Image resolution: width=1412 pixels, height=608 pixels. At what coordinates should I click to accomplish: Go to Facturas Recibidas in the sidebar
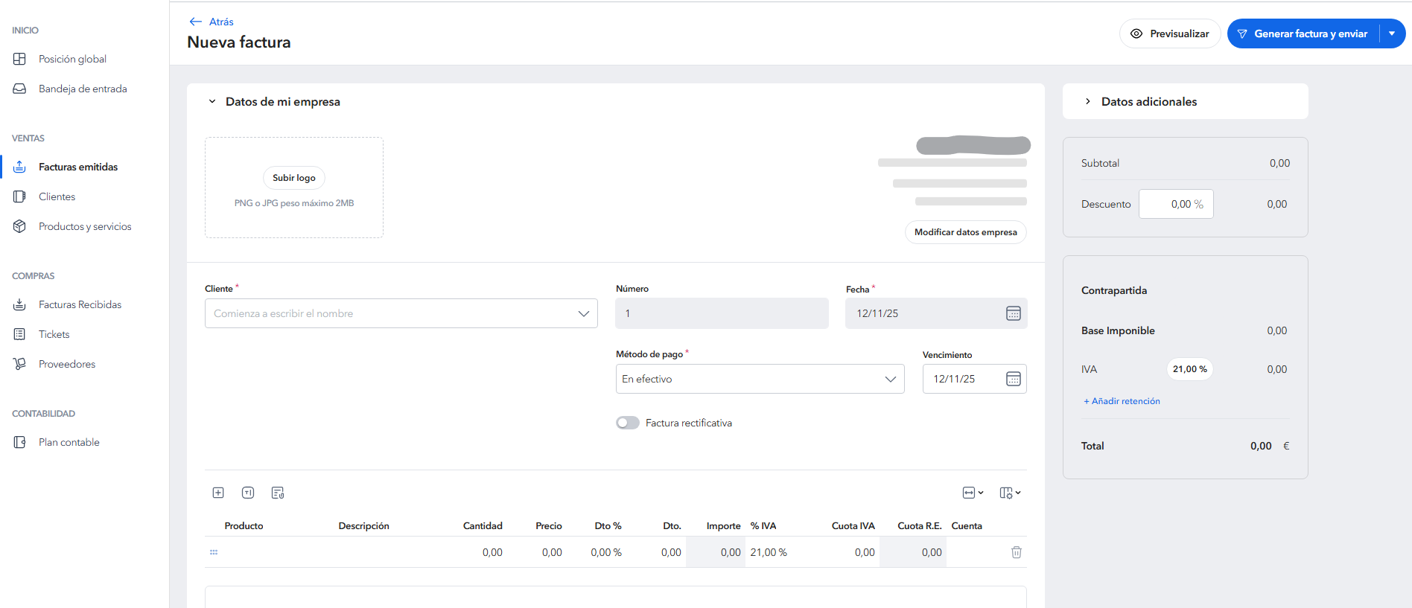click(x=80, y=304)
